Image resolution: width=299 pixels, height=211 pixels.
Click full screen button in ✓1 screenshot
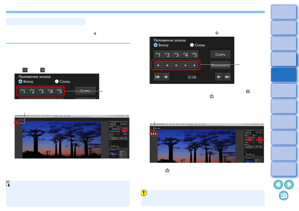pyautogui.click(x=113, y=124)
